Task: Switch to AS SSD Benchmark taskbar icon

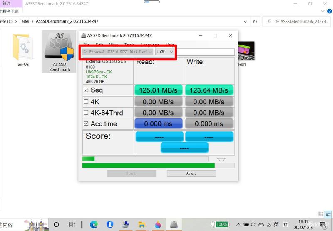Action: [x=174, y=224]
